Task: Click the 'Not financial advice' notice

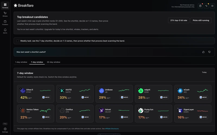Action: tap(183, 6)
